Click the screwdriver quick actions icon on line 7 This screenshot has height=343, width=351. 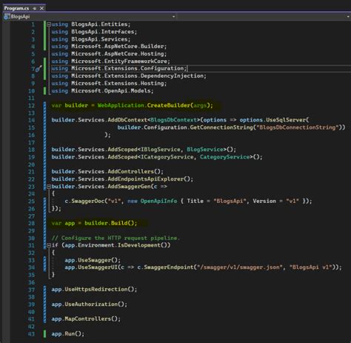click(x=39, y=69)
